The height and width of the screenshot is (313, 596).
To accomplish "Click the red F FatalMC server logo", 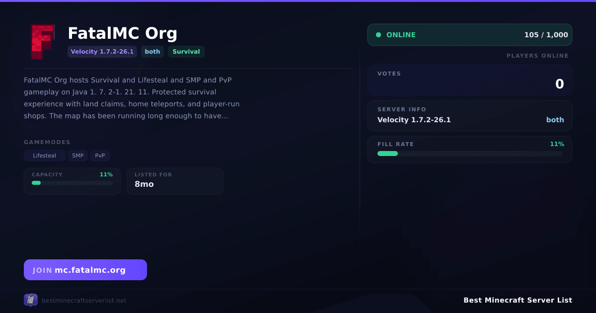I will 42,42.
